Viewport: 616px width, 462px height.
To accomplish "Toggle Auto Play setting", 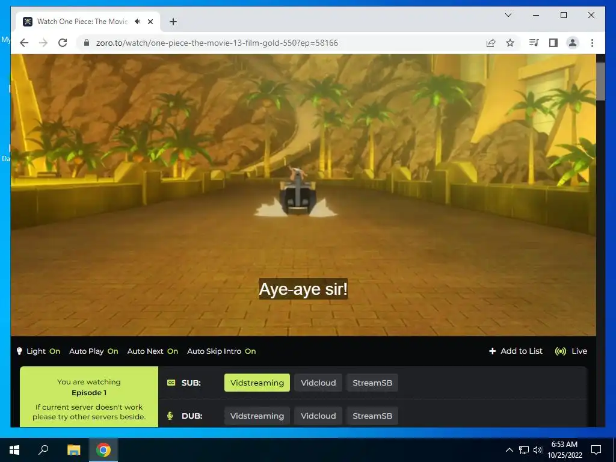I will point(93,351).
